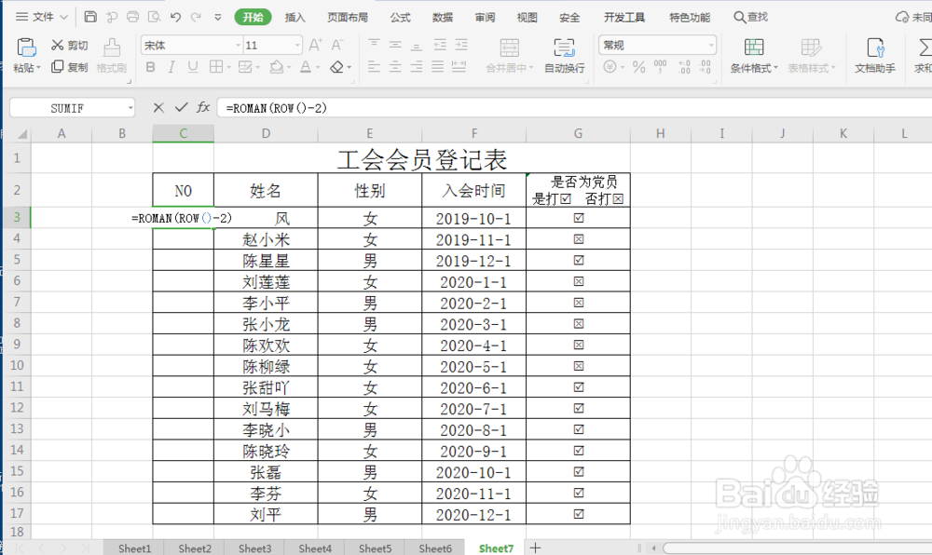Screen dimensions: 932x555
Task: Click Auto Wrap Text (自动换行)
Action: pyautogui.click(x=564, y=55)
